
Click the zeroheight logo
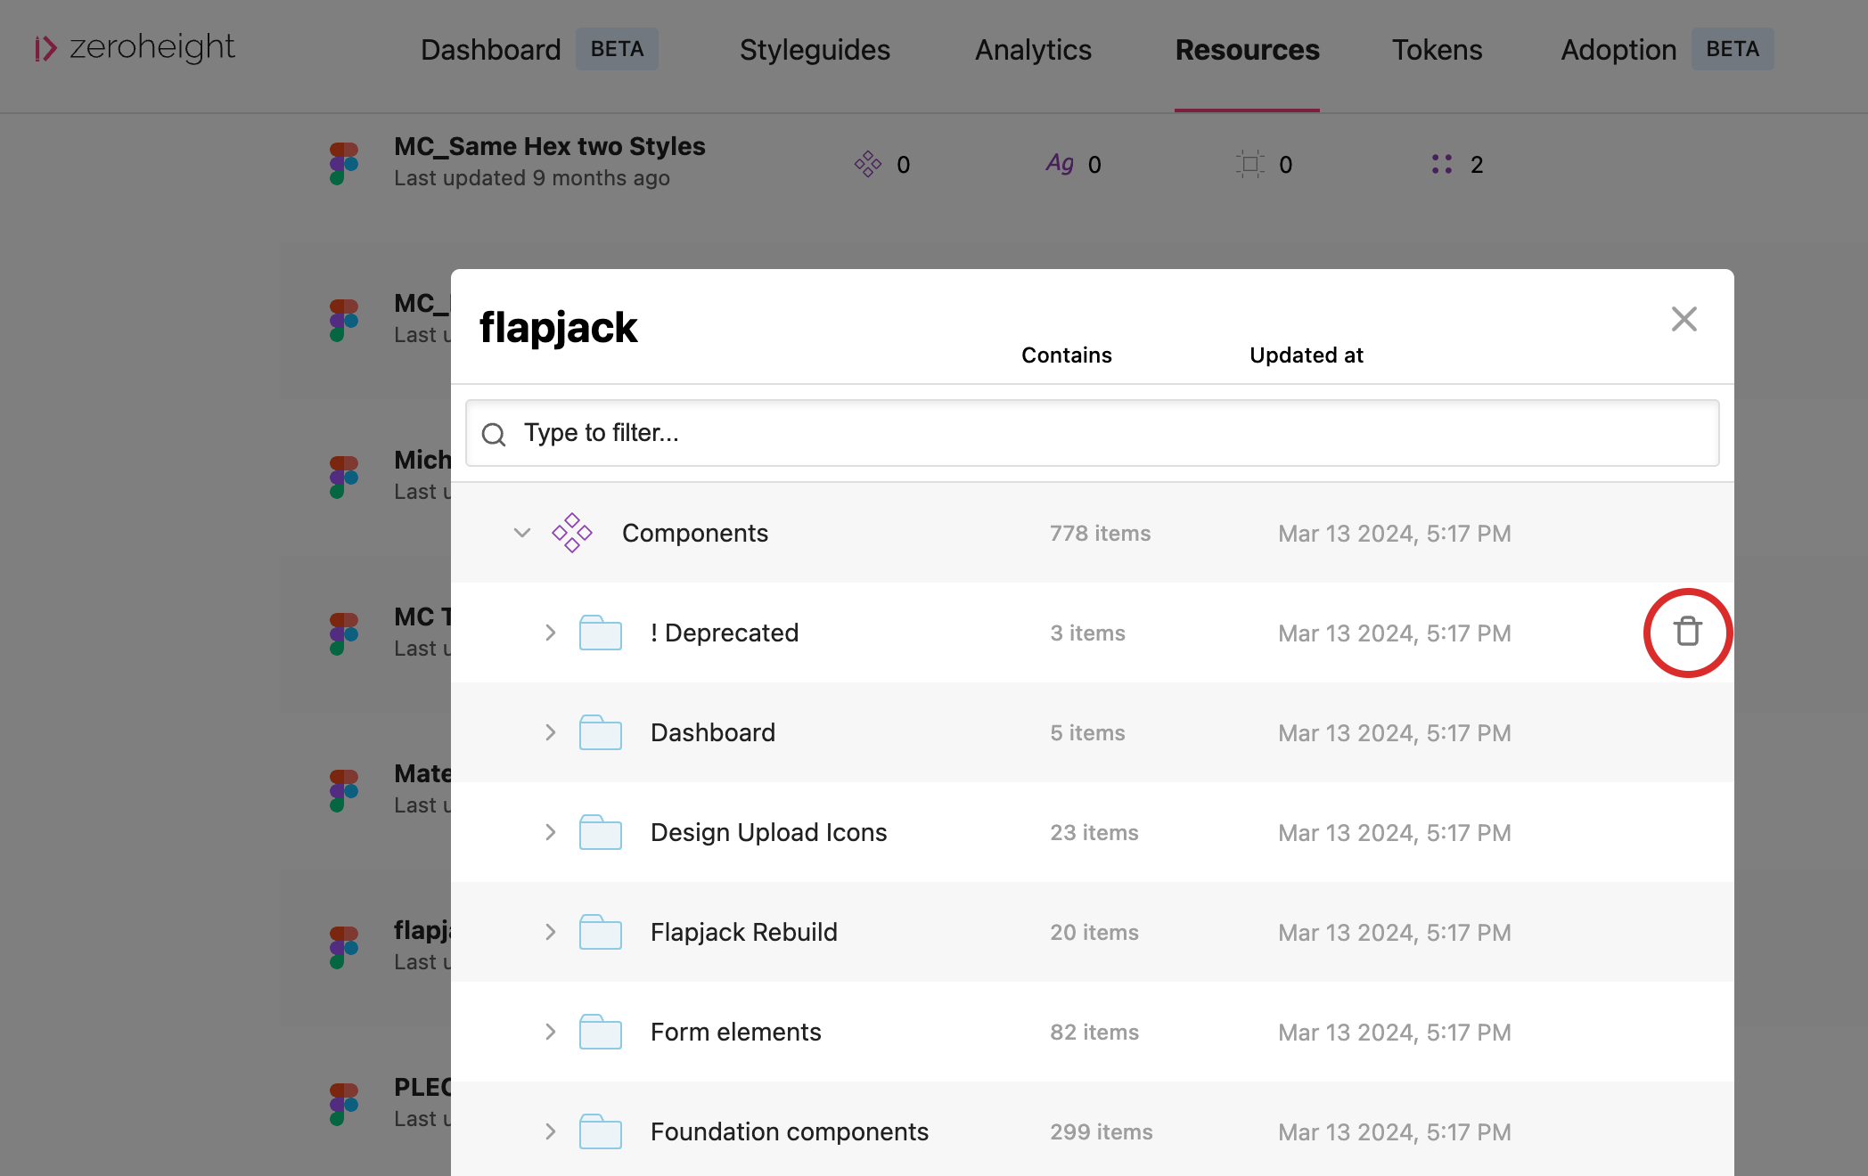[x=135, y=48]
